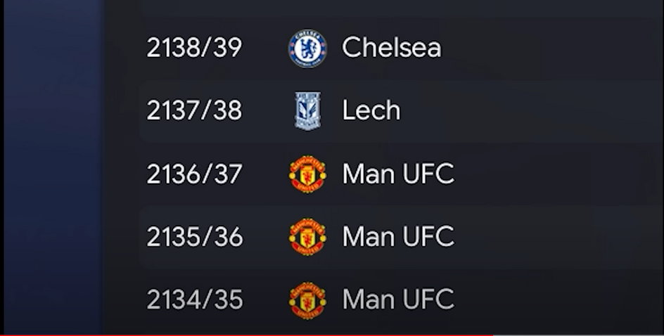The width and height of the screenshot is (664, 336).
Task: Seek to the unplayed gray end of progress bar
Action: click(578, 335)
